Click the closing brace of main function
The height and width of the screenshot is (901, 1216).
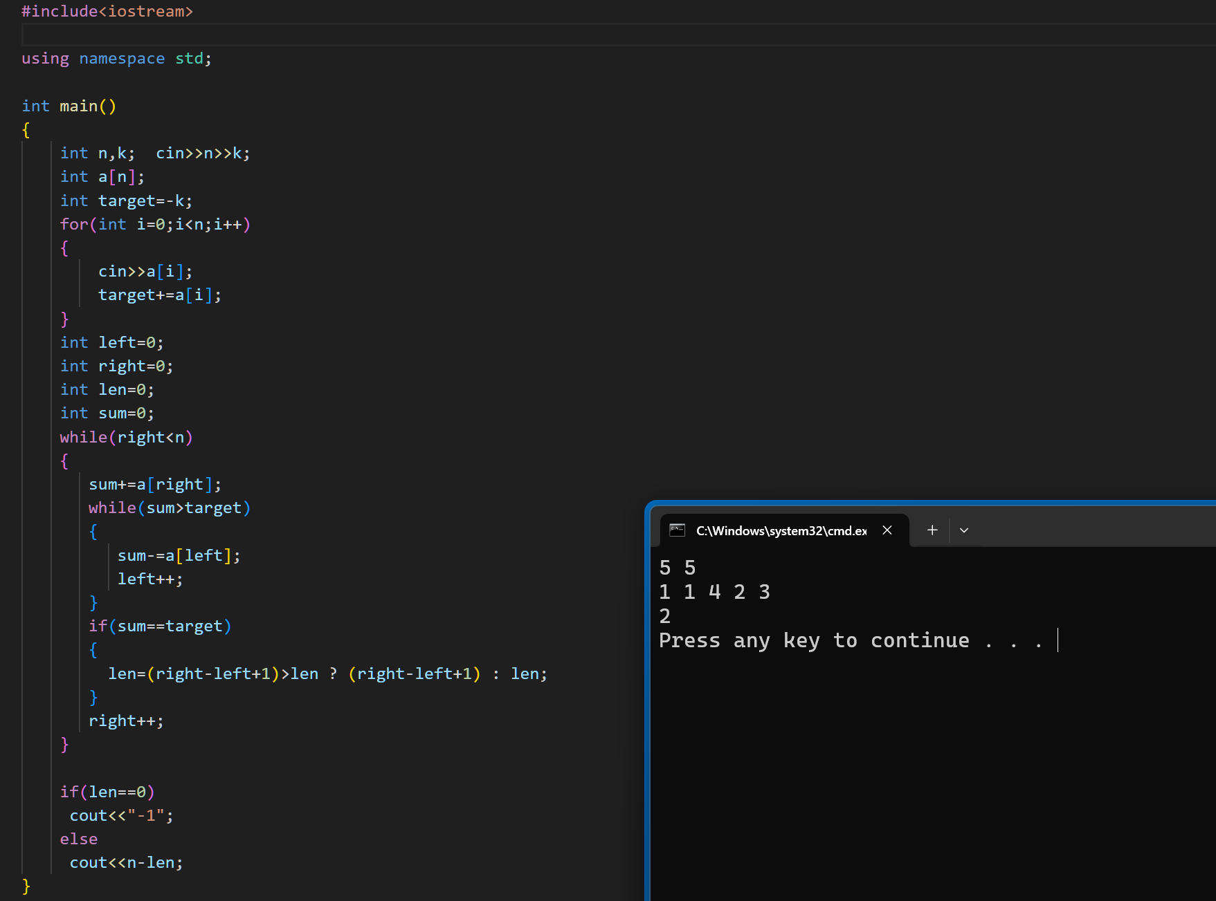26,886
